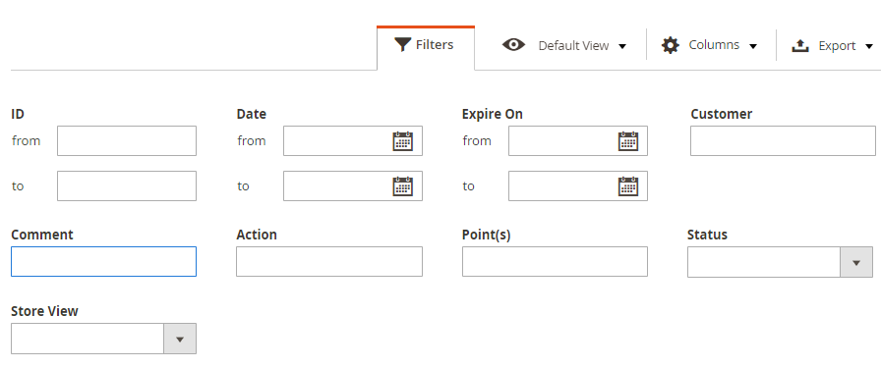Open calendar for Expire On to field
The height and width of the screenshot is (368, 881).
pyautogui.click(x=628, y=186)
